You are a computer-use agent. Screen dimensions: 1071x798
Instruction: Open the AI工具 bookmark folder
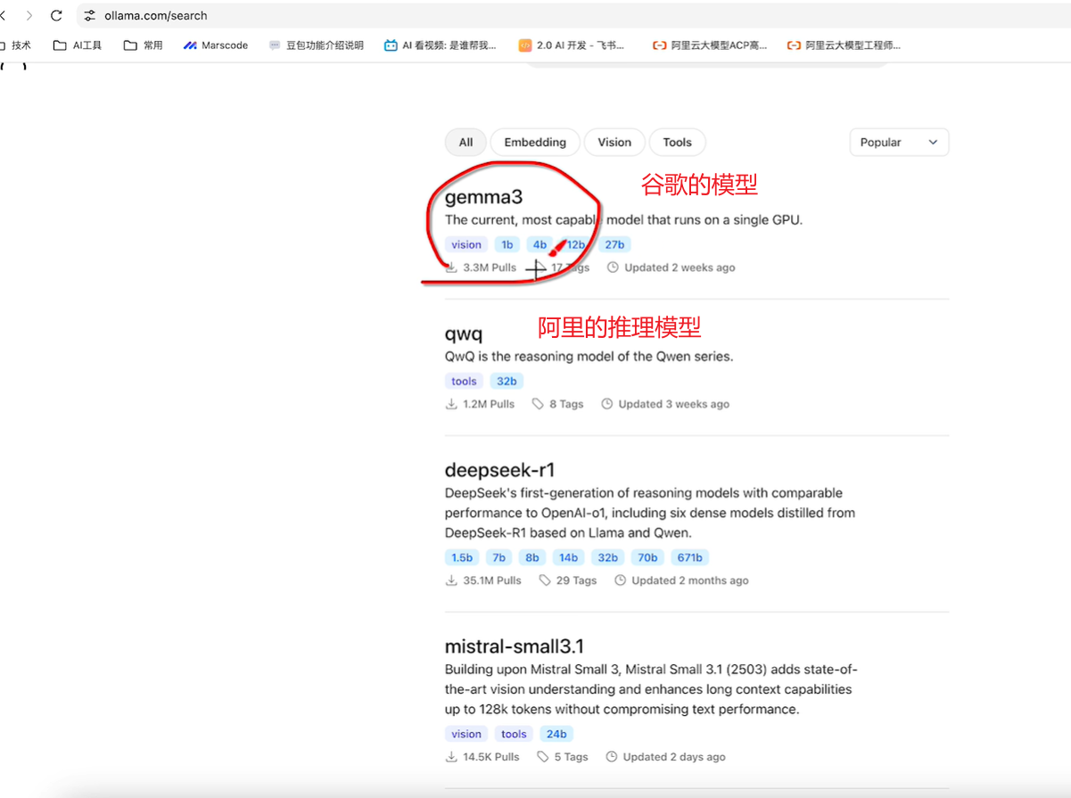78,45
